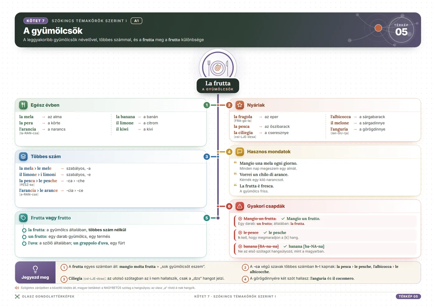The height and width of the screenshot is (308, 436).
Task: Click the star icon beside Nyáriak
Action: tap(240, 105)
